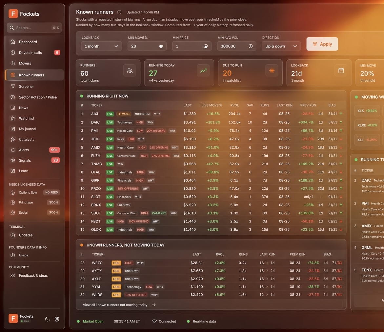Click the Alerts bell icon
Image resolution: width=384 pixels, height=332 pixels.
(x=13, y=150)
